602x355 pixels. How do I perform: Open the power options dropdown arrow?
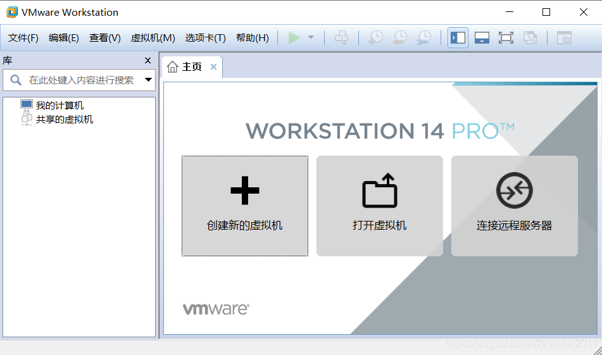[311, 37]
